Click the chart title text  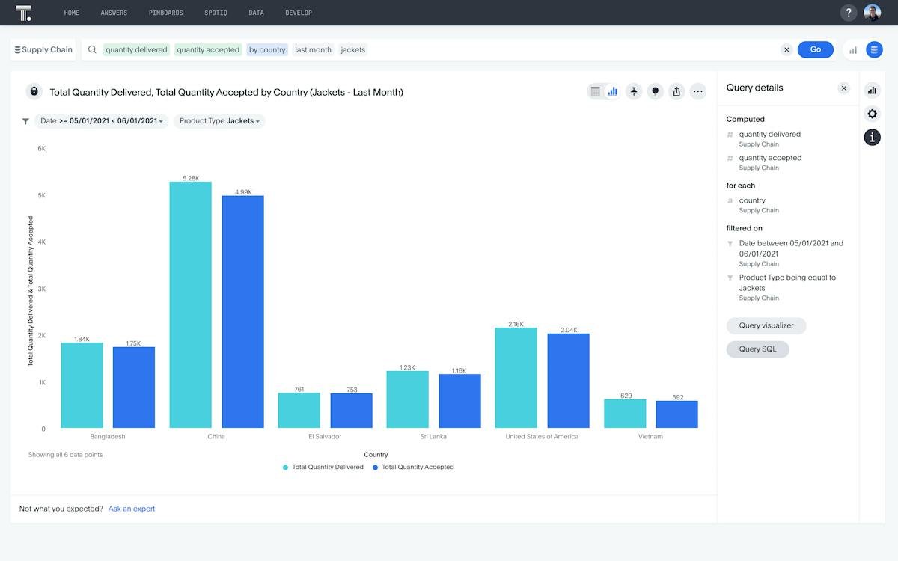(x=226, y=92)
